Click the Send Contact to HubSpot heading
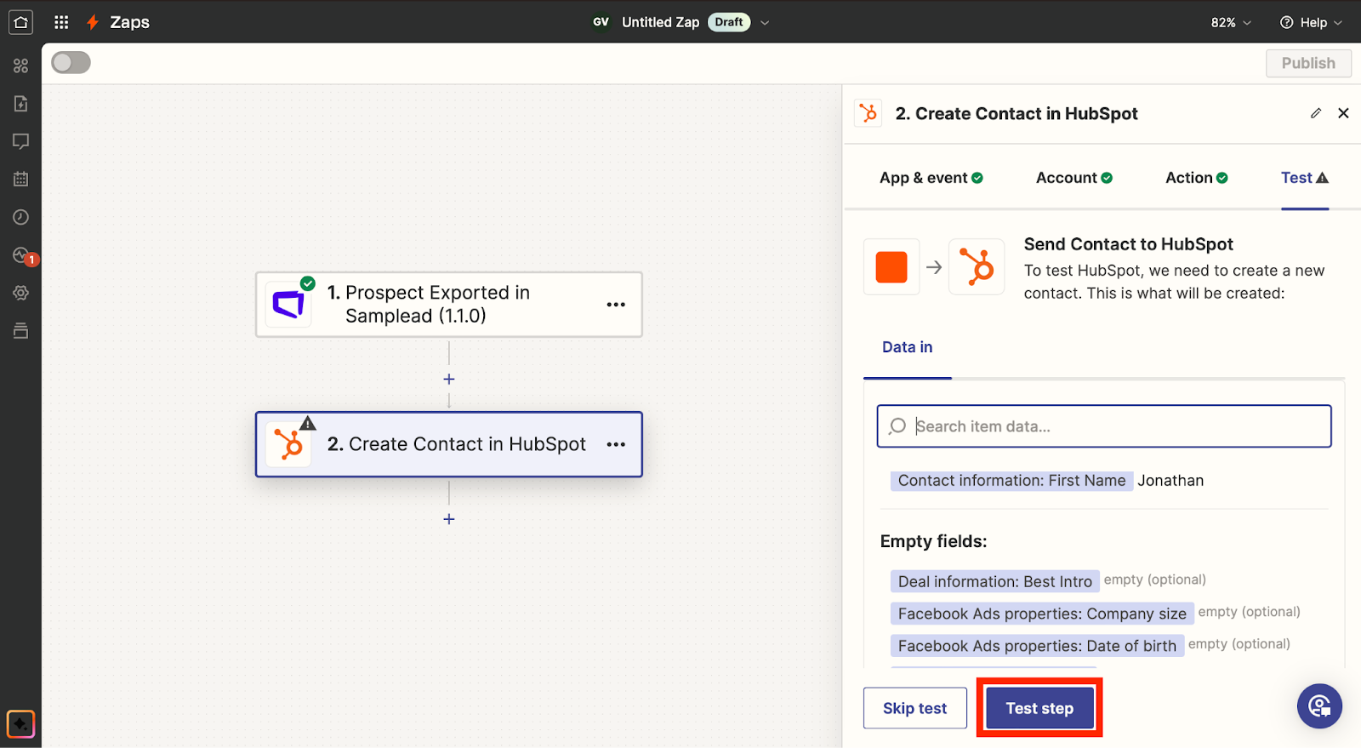This screenshot has width=1361, height=748. coord(1128,244)
